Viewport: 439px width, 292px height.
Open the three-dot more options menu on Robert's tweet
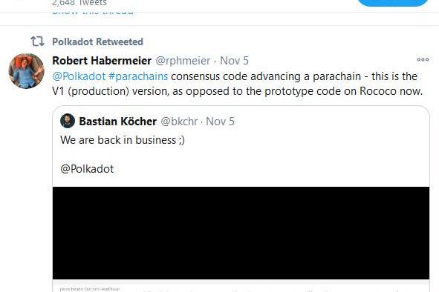tap(423, 59)
